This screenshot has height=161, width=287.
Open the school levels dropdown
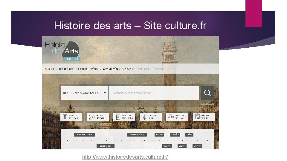(x=84, y=93)
